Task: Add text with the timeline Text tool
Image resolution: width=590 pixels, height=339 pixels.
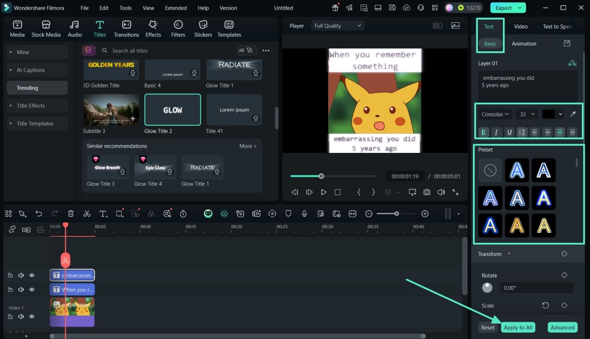Action: [x=103, y=214]
